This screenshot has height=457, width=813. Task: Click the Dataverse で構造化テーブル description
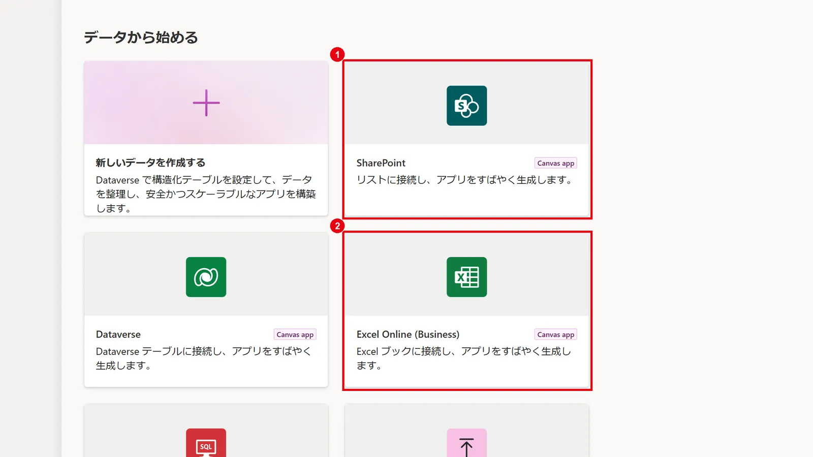click(206, 194)
